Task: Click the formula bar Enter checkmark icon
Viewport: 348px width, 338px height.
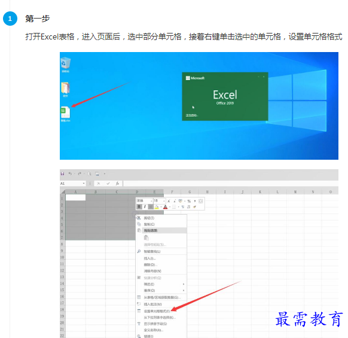Action: [x=108, y=184]
